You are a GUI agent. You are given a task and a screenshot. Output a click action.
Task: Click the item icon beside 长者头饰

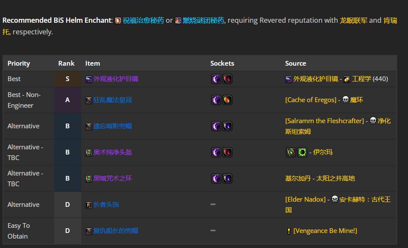[x=89, y=205]
